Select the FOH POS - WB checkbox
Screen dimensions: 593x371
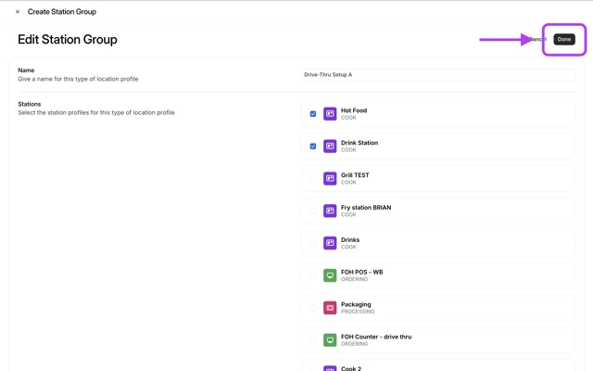point(313,275)
